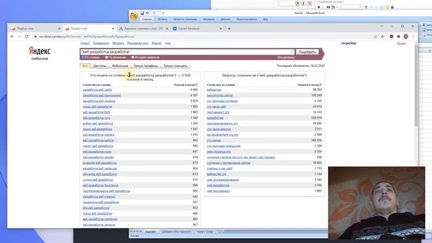Open Excel quick access customize dropdown
The width and height of the screenshot is (432, 243).
click(x=163, y=13)
